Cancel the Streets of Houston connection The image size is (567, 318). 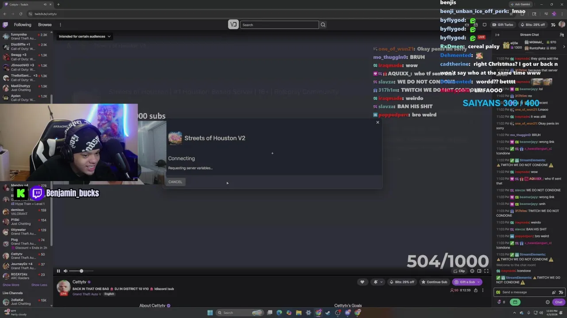(x=175, y=182)
